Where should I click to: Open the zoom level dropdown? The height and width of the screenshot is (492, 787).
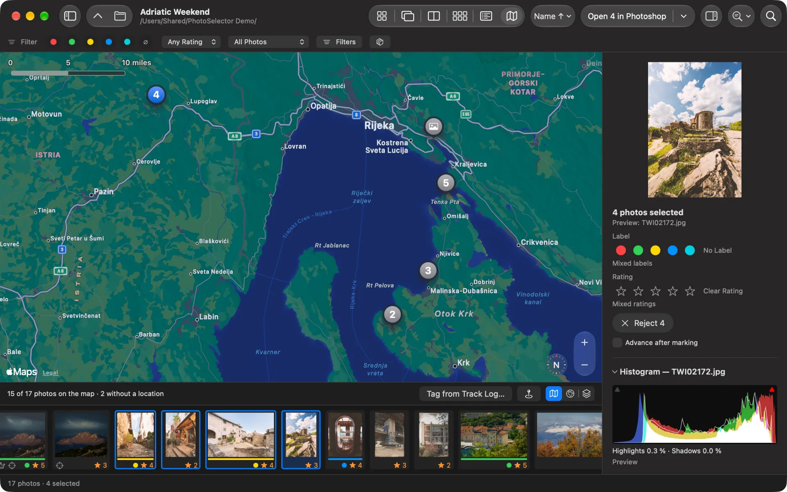(x=741, y=16)
